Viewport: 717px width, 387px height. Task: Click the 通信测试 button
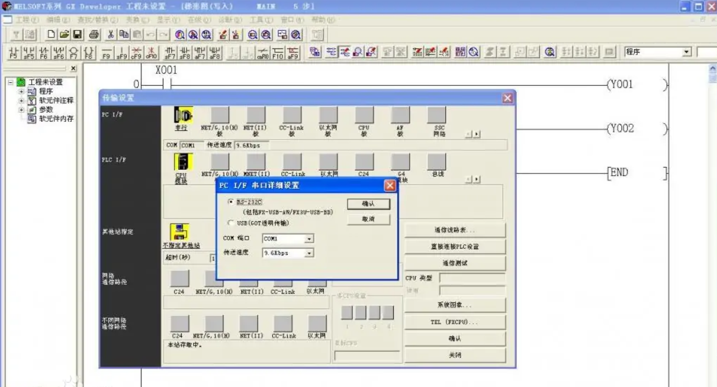455,263
